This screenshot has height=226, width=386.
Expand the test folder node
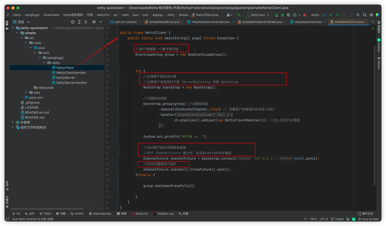click(26, 92)
